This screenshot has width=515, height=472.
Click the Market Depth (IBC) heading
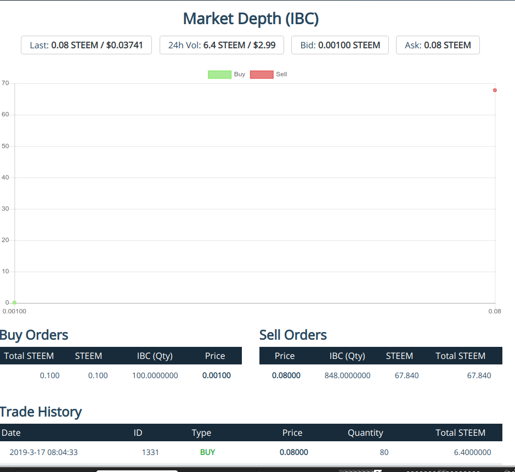click(251, 19)
